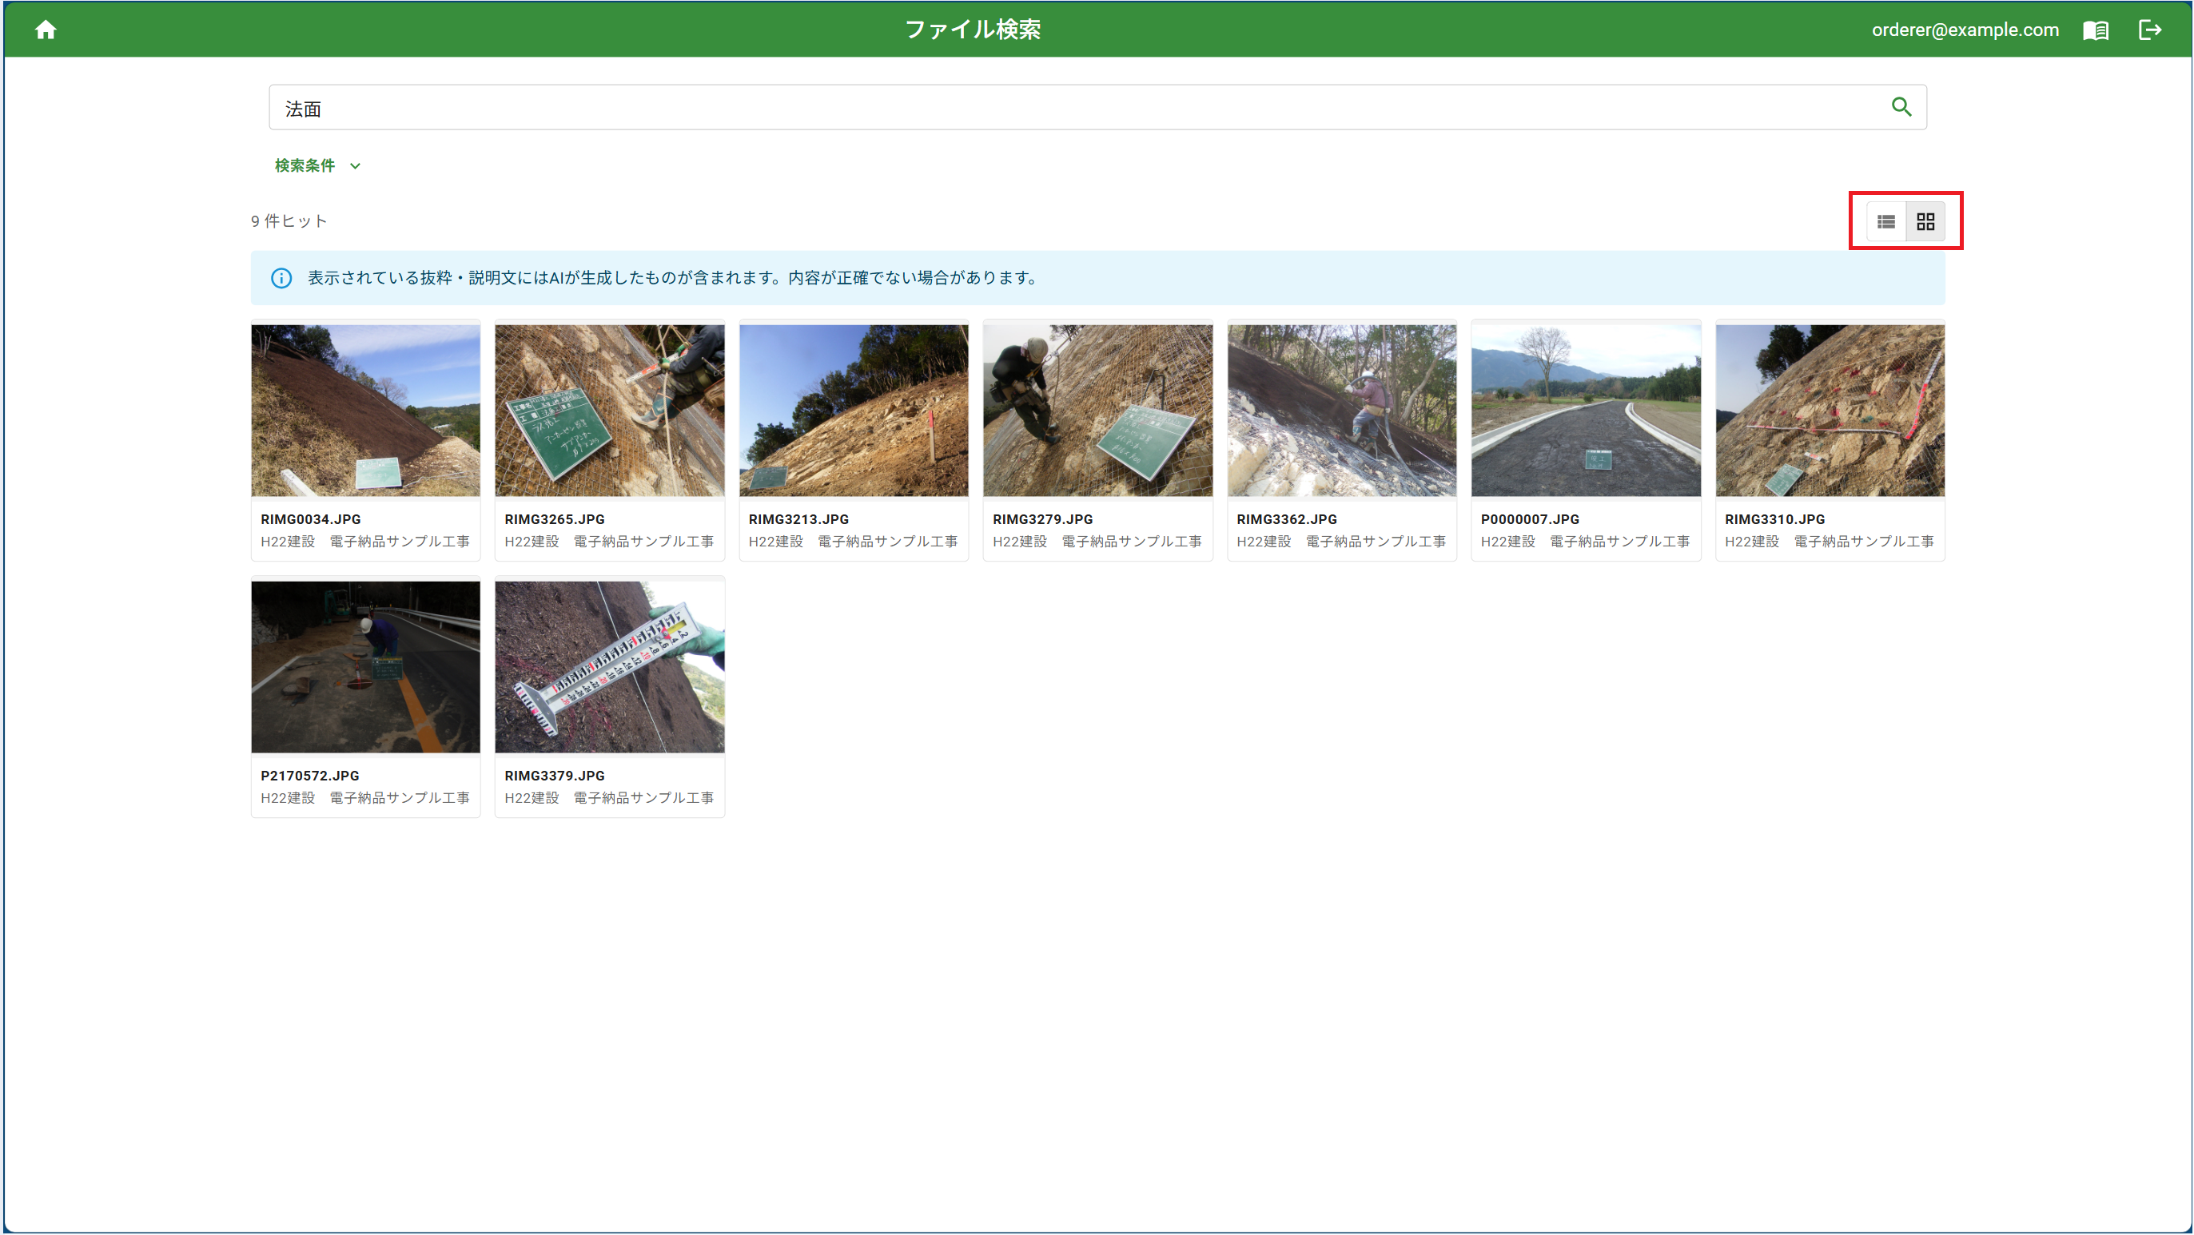Select the file name RIMG0034.JPG
Viewport: 2194px width, 1235px height.
[x=311, y=519]
